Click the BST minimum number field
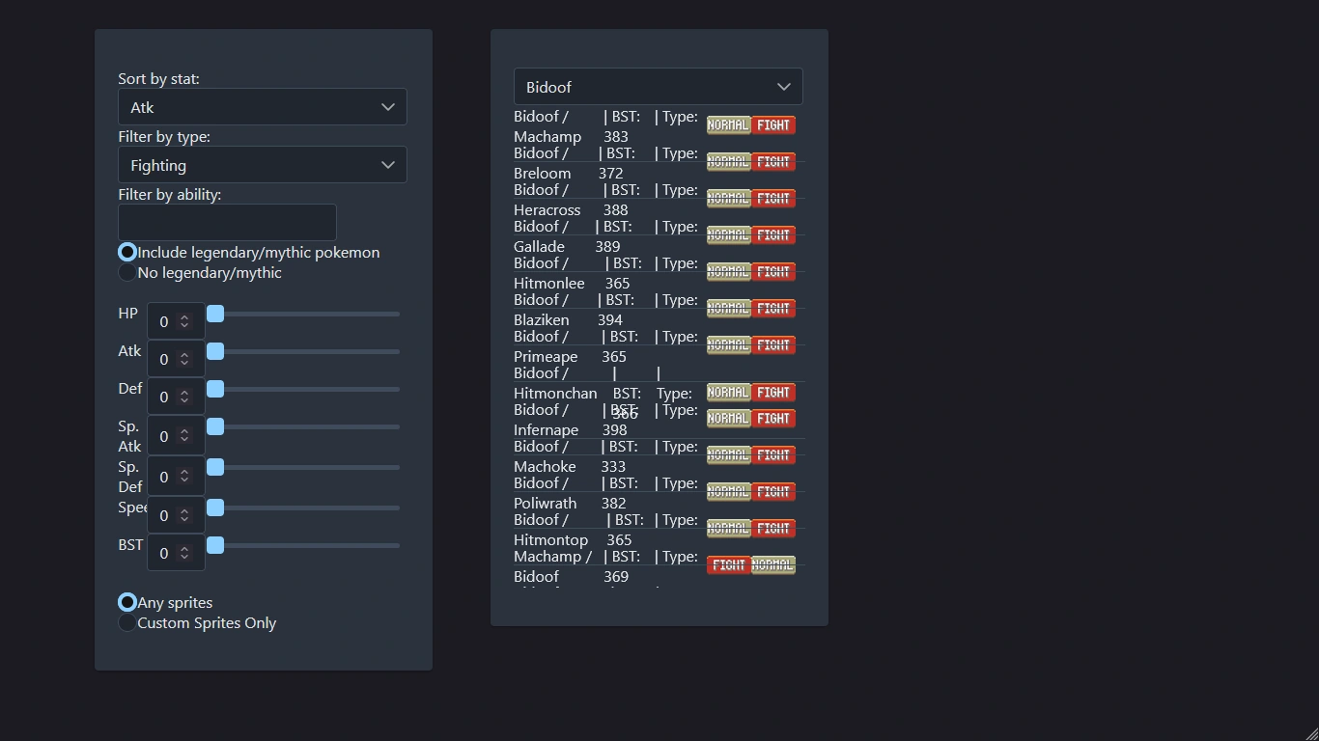Screen dimensions: 1319x741 click(176, 553)
